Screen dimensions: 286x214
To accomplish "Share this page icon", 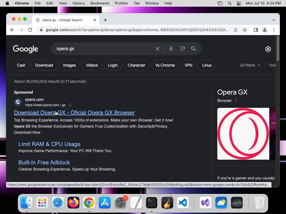I will (x=236, y=30).
